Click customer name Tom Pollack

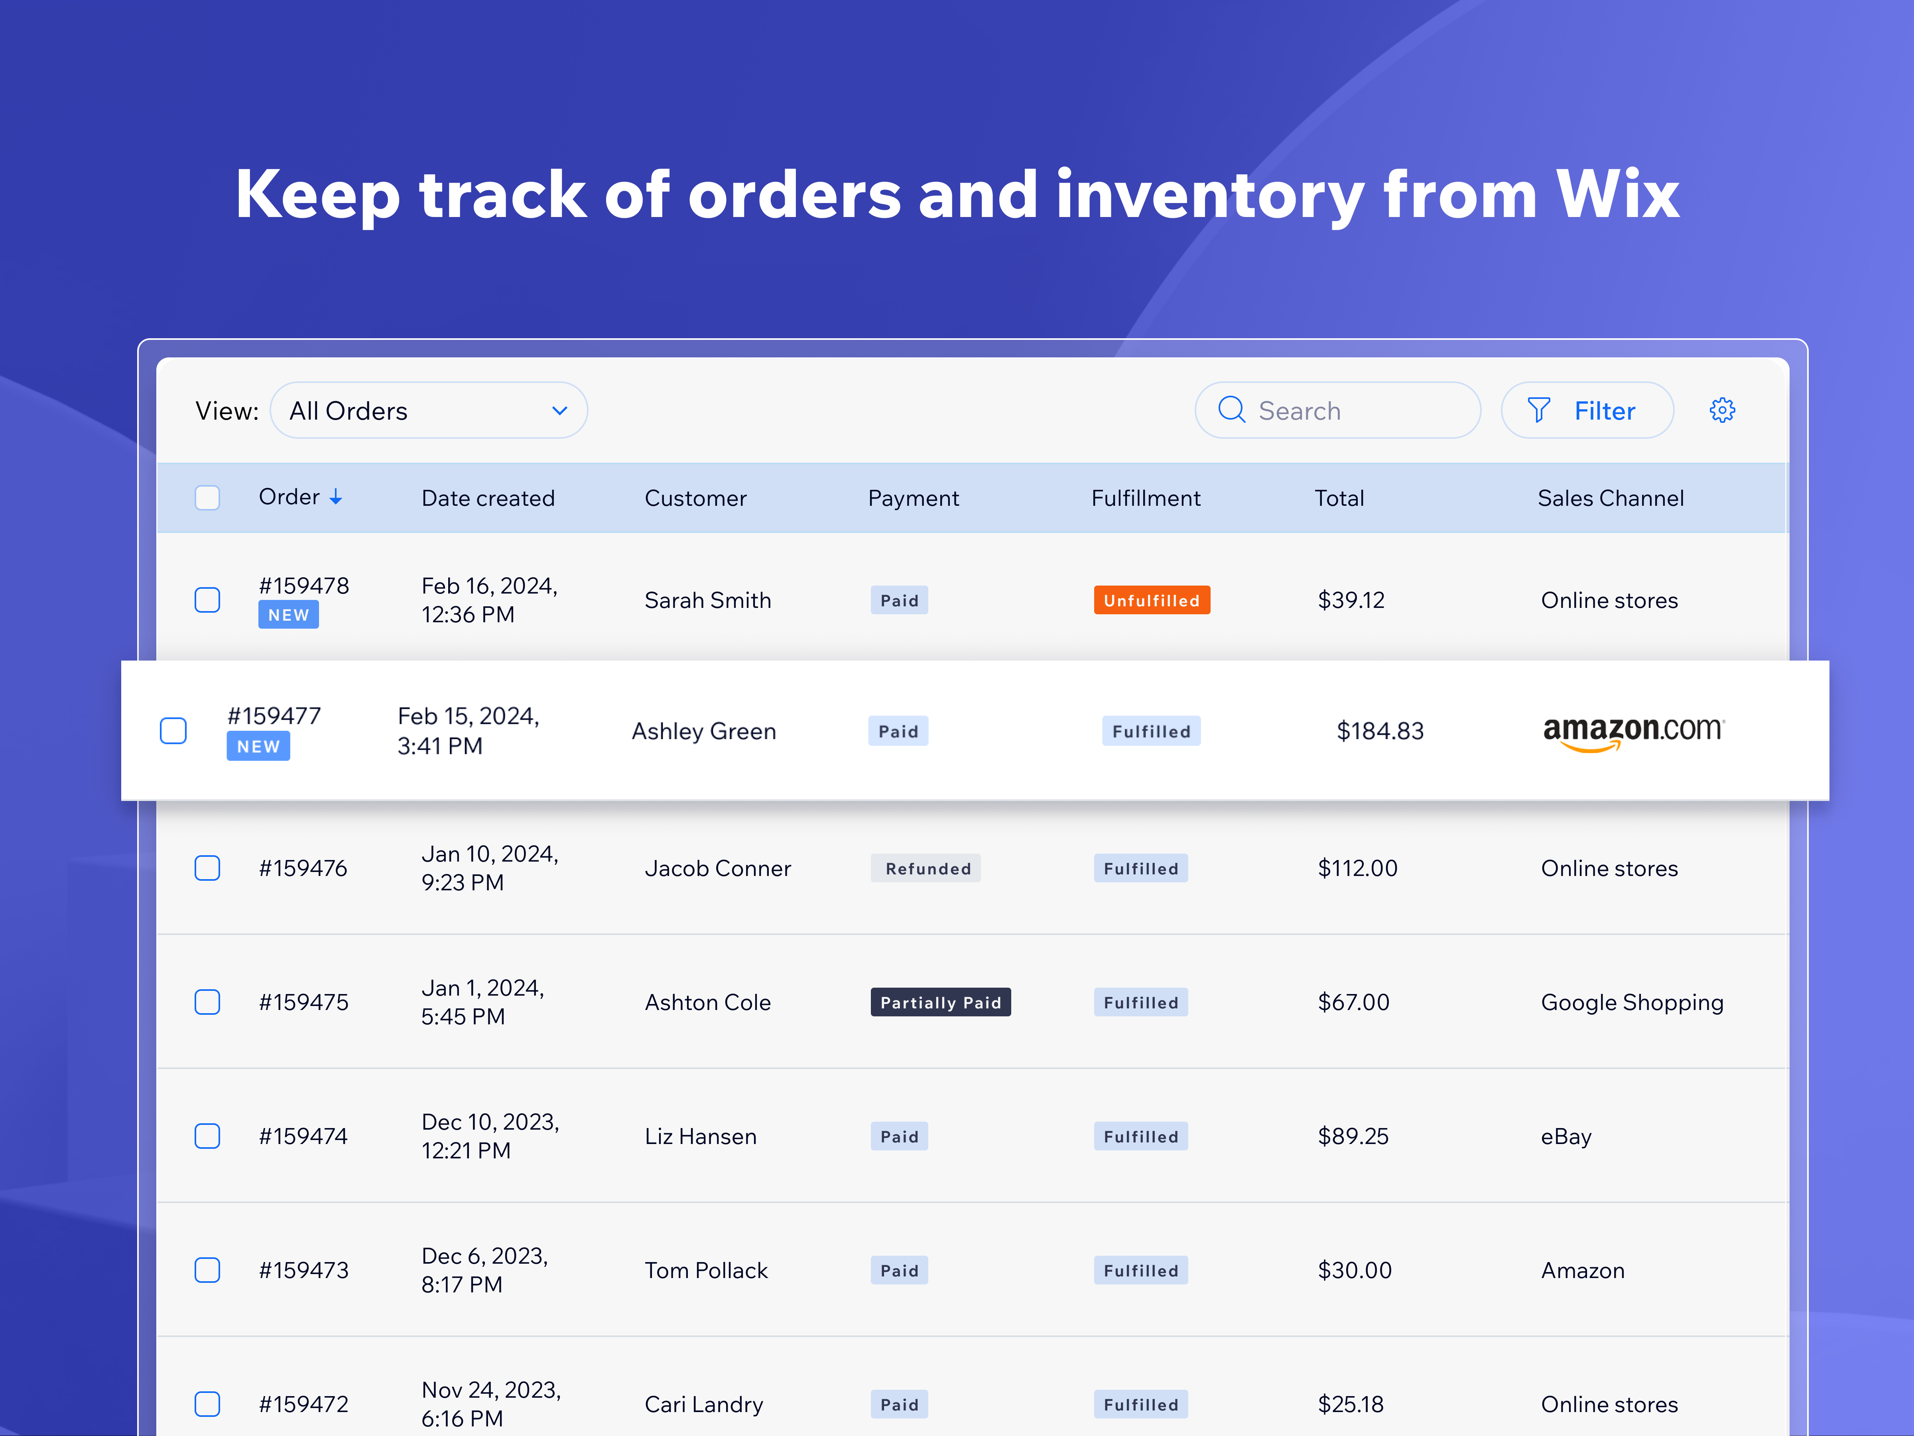coord(706,1271)
